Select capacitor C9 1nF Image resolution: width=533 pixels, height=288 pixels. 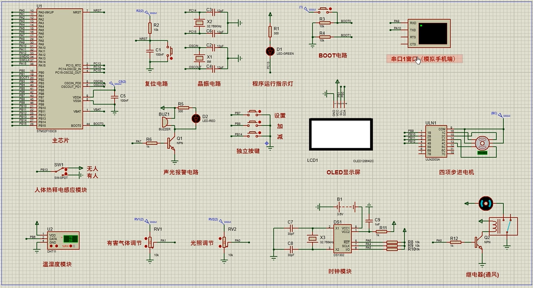[369, 221]
